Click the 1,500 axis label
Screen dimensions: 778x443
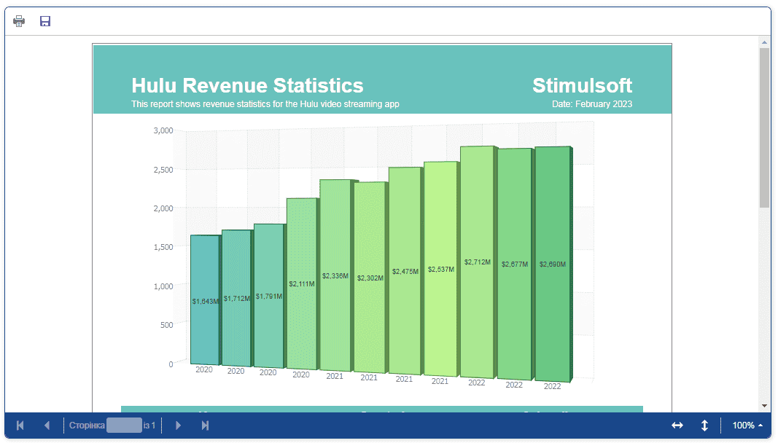[x=163, y=247]
